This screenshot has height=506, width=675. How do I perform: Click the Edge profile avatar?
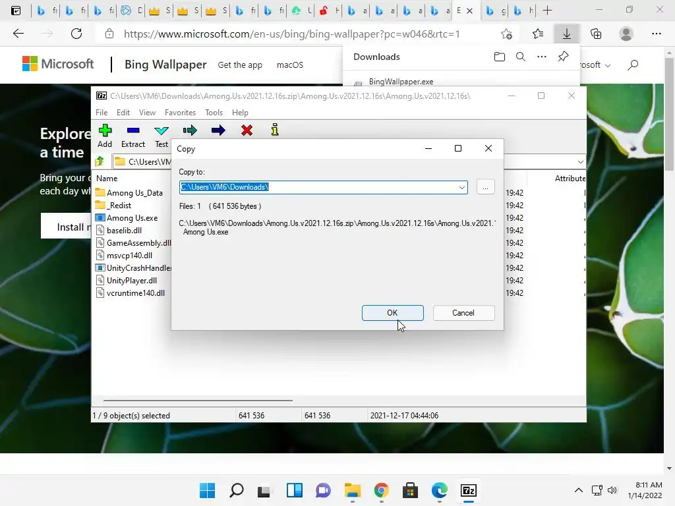[626, 34]
